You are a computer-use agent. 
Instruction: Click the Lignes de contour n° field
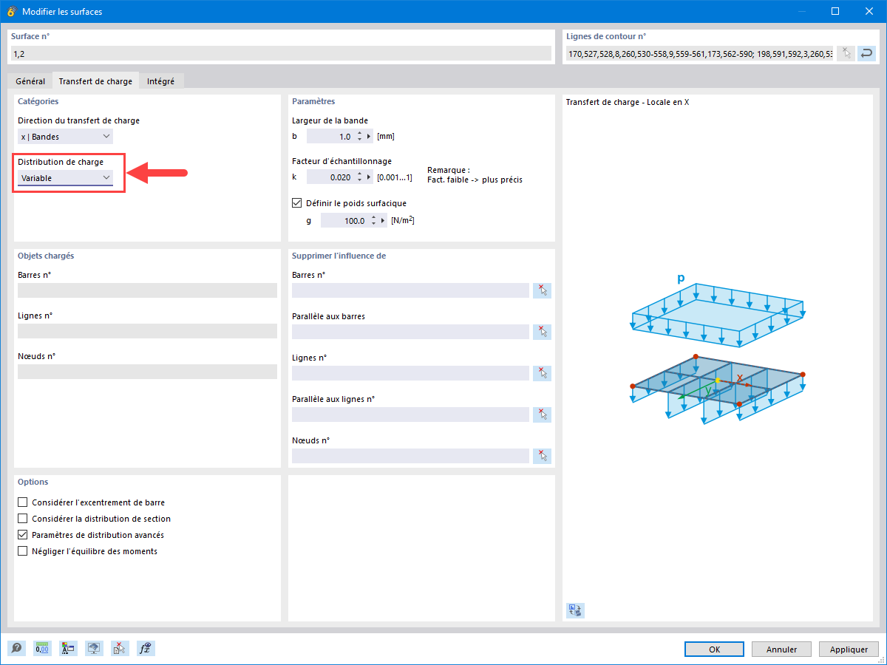click(x=699, y=53)
